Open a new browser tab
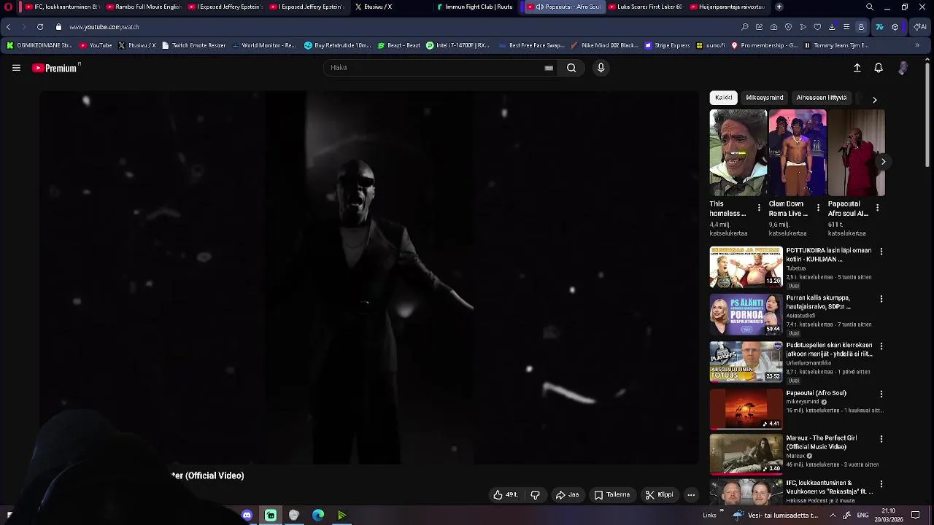The image size is (934, 525). point(779,7)
